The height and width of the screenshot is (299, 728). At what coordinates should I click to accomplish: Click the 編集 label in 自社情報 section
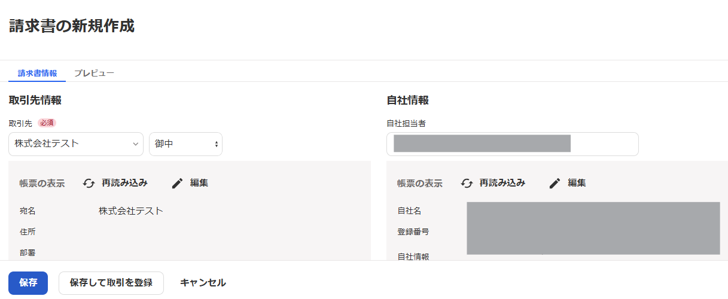(577, 183)
